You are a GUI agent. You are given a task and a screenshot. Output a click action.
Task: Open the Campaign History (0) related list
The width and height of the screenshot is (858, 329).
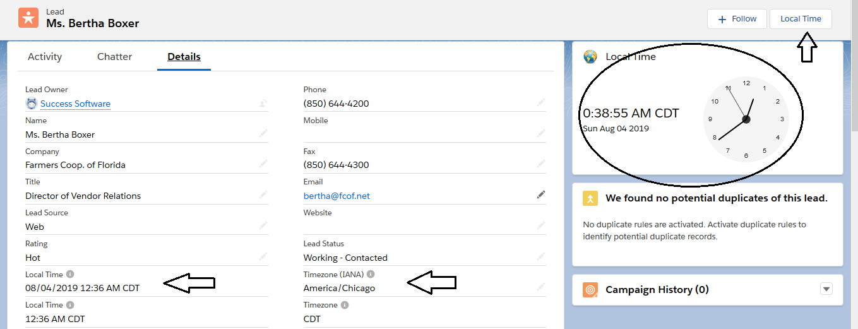tap(657, 290)
